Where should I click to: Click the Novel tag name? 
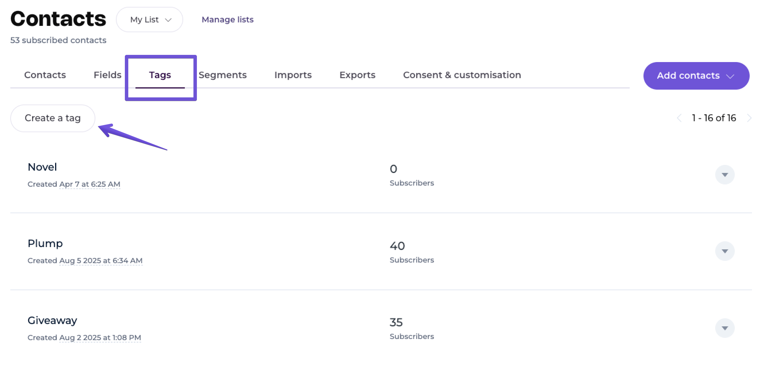coord(42,167)
